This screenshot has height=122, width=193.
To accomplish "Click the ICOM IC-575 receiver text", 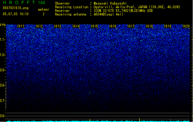I will 123,11.
